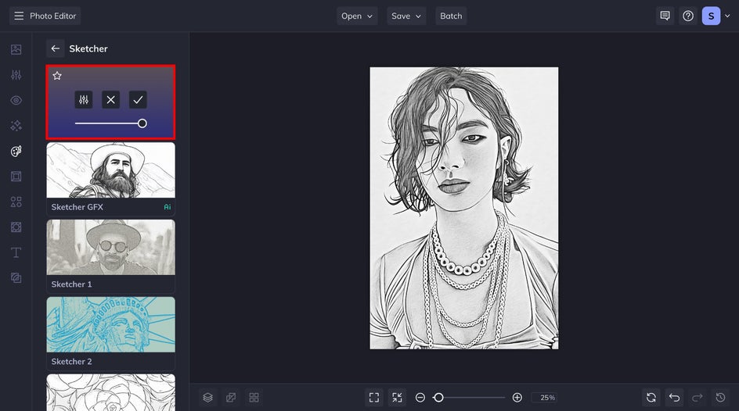Select the Sketcher 2 effect thumbnail
Screen dimensions: 739x411
[x=110, y=333]
